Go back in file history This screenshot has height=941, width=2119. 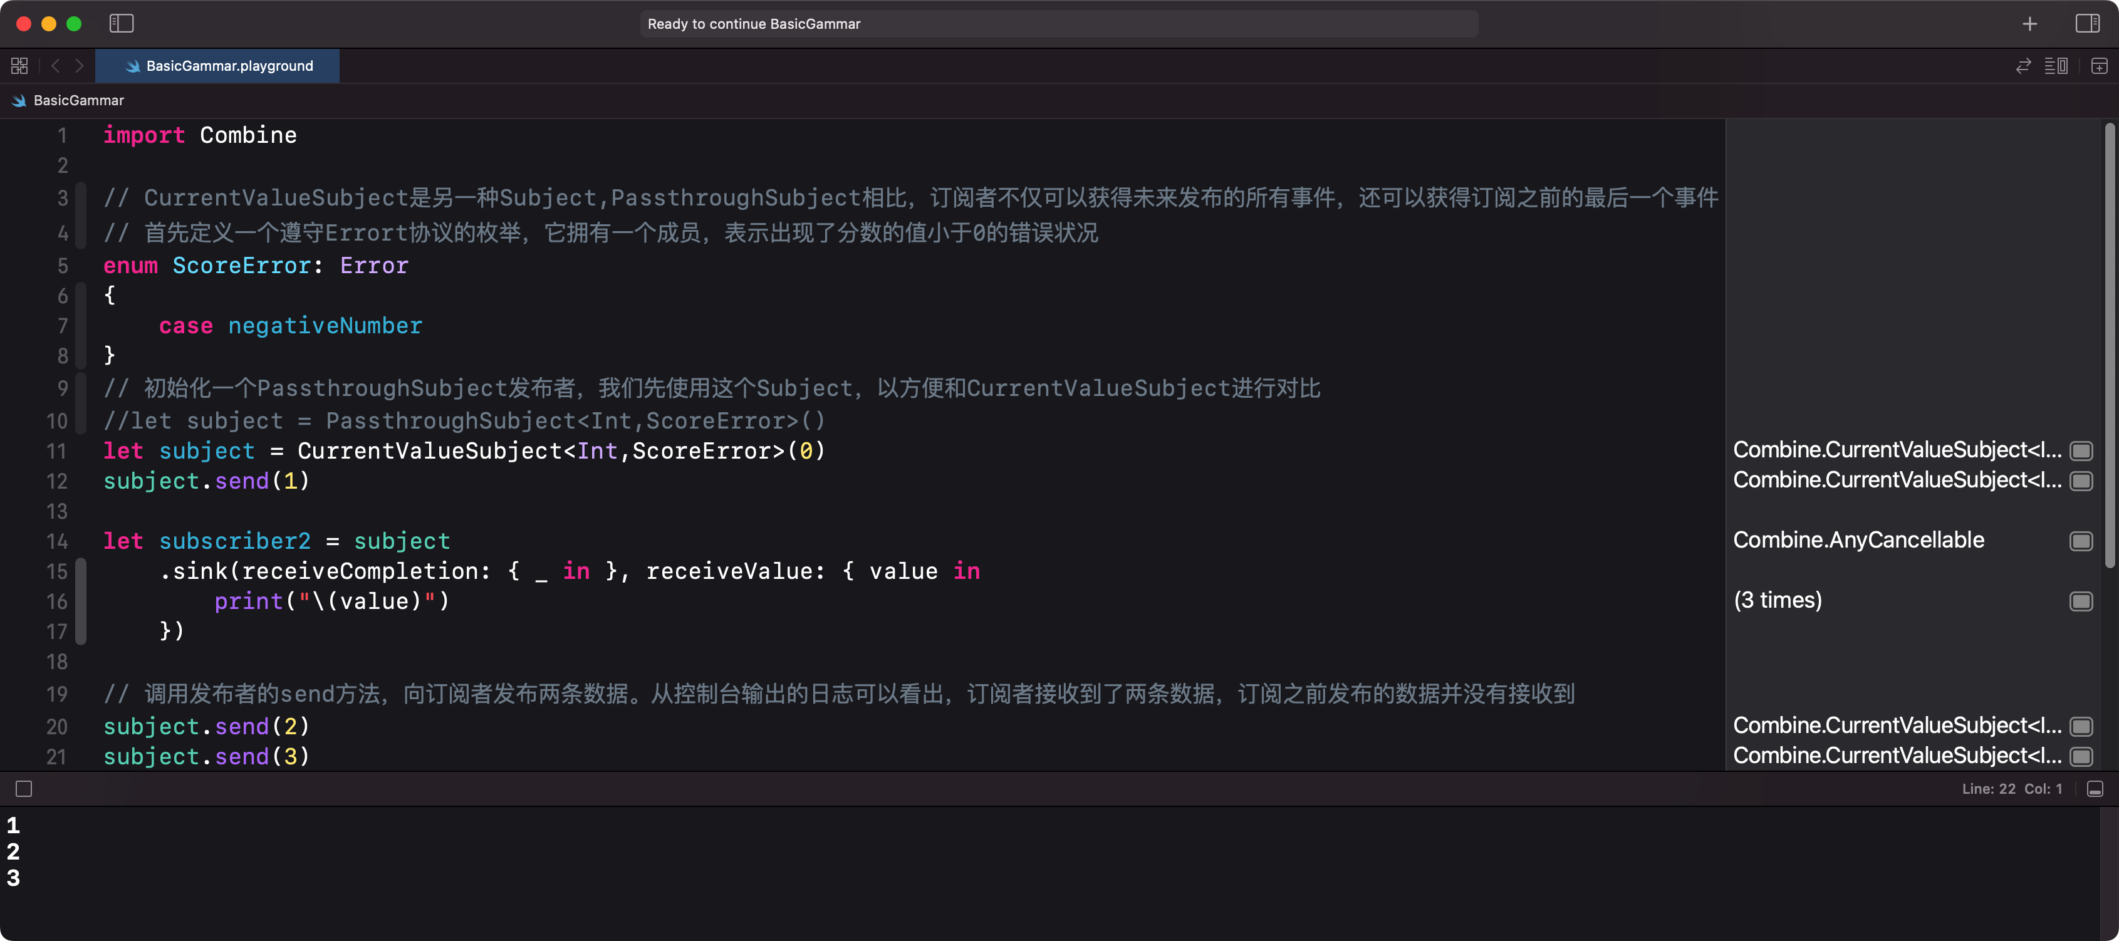(56, 66)
